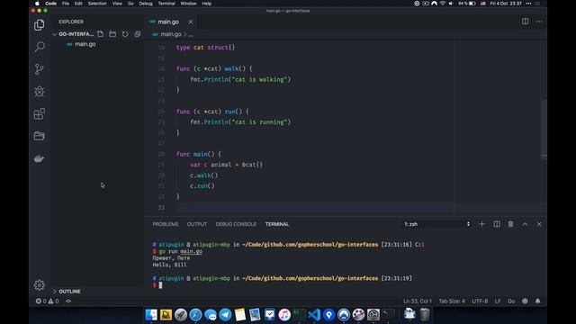
Task: Open iTunes in the Dock
Action: [284, 314]
